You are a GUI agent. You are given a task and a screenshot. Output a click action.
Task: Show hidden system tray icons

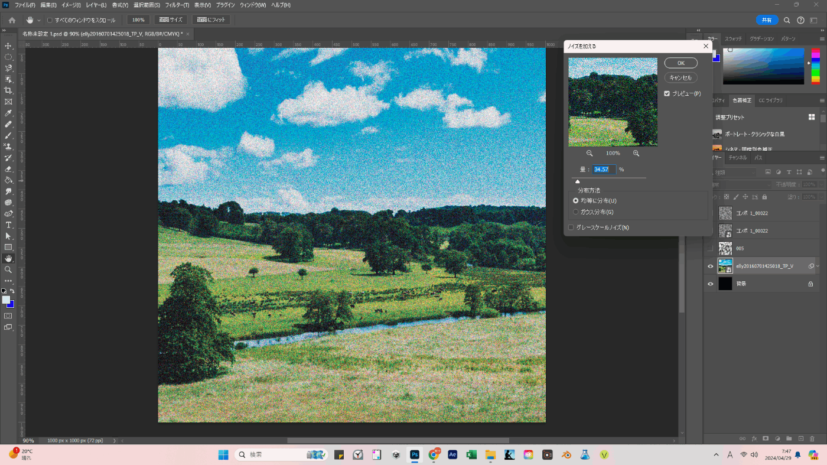[717, 455]
